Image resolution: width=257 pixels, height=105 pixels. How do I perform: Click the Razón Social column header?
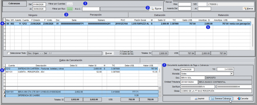(140, 20)
